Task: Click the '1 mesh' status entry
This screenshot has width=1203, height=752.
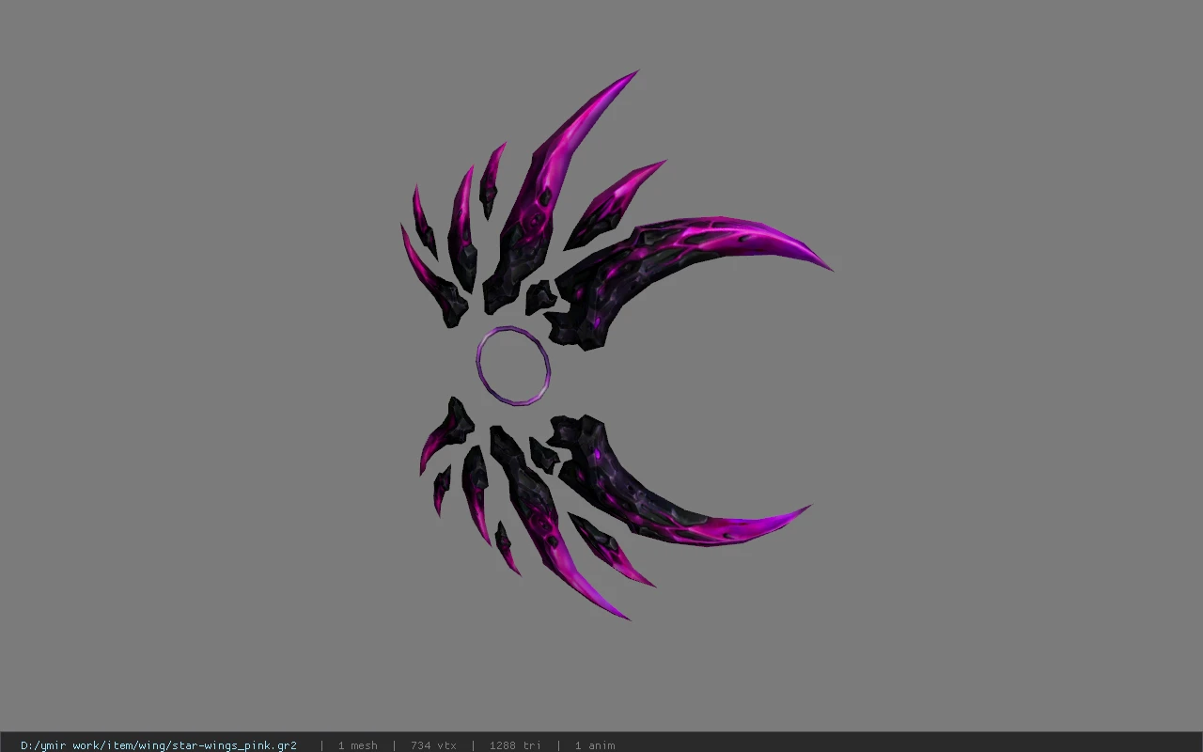Action: pos(357,745)
